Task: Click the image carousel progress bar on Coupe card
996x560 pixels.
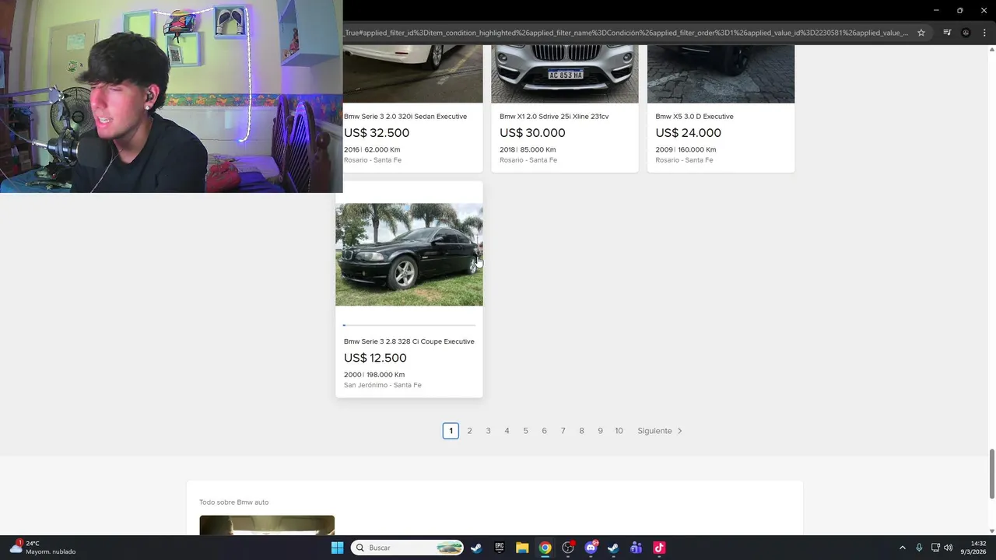Action: pos(409,325)
